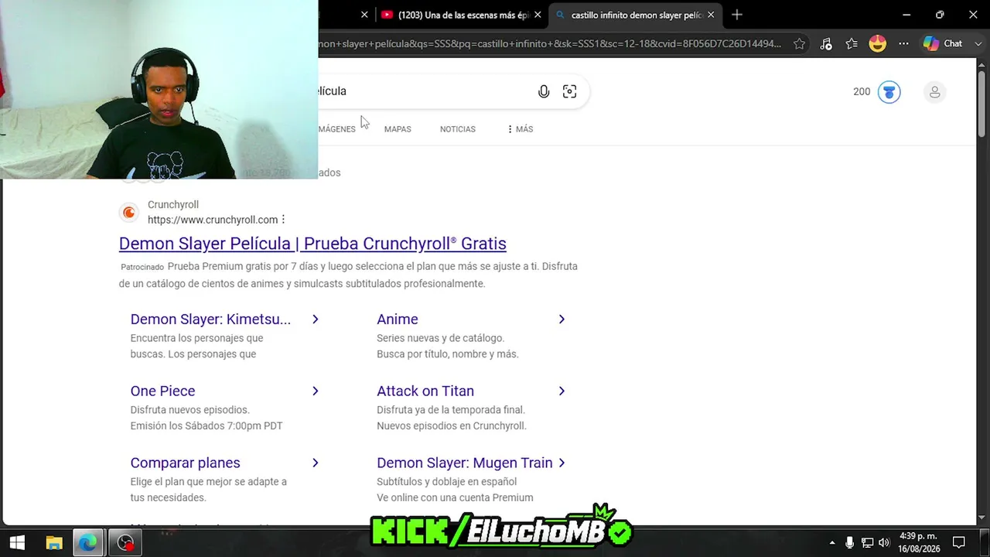
Task: Click arrow beside Demon Slayer: Kimetsu link
Action: (x=315, y=320)
